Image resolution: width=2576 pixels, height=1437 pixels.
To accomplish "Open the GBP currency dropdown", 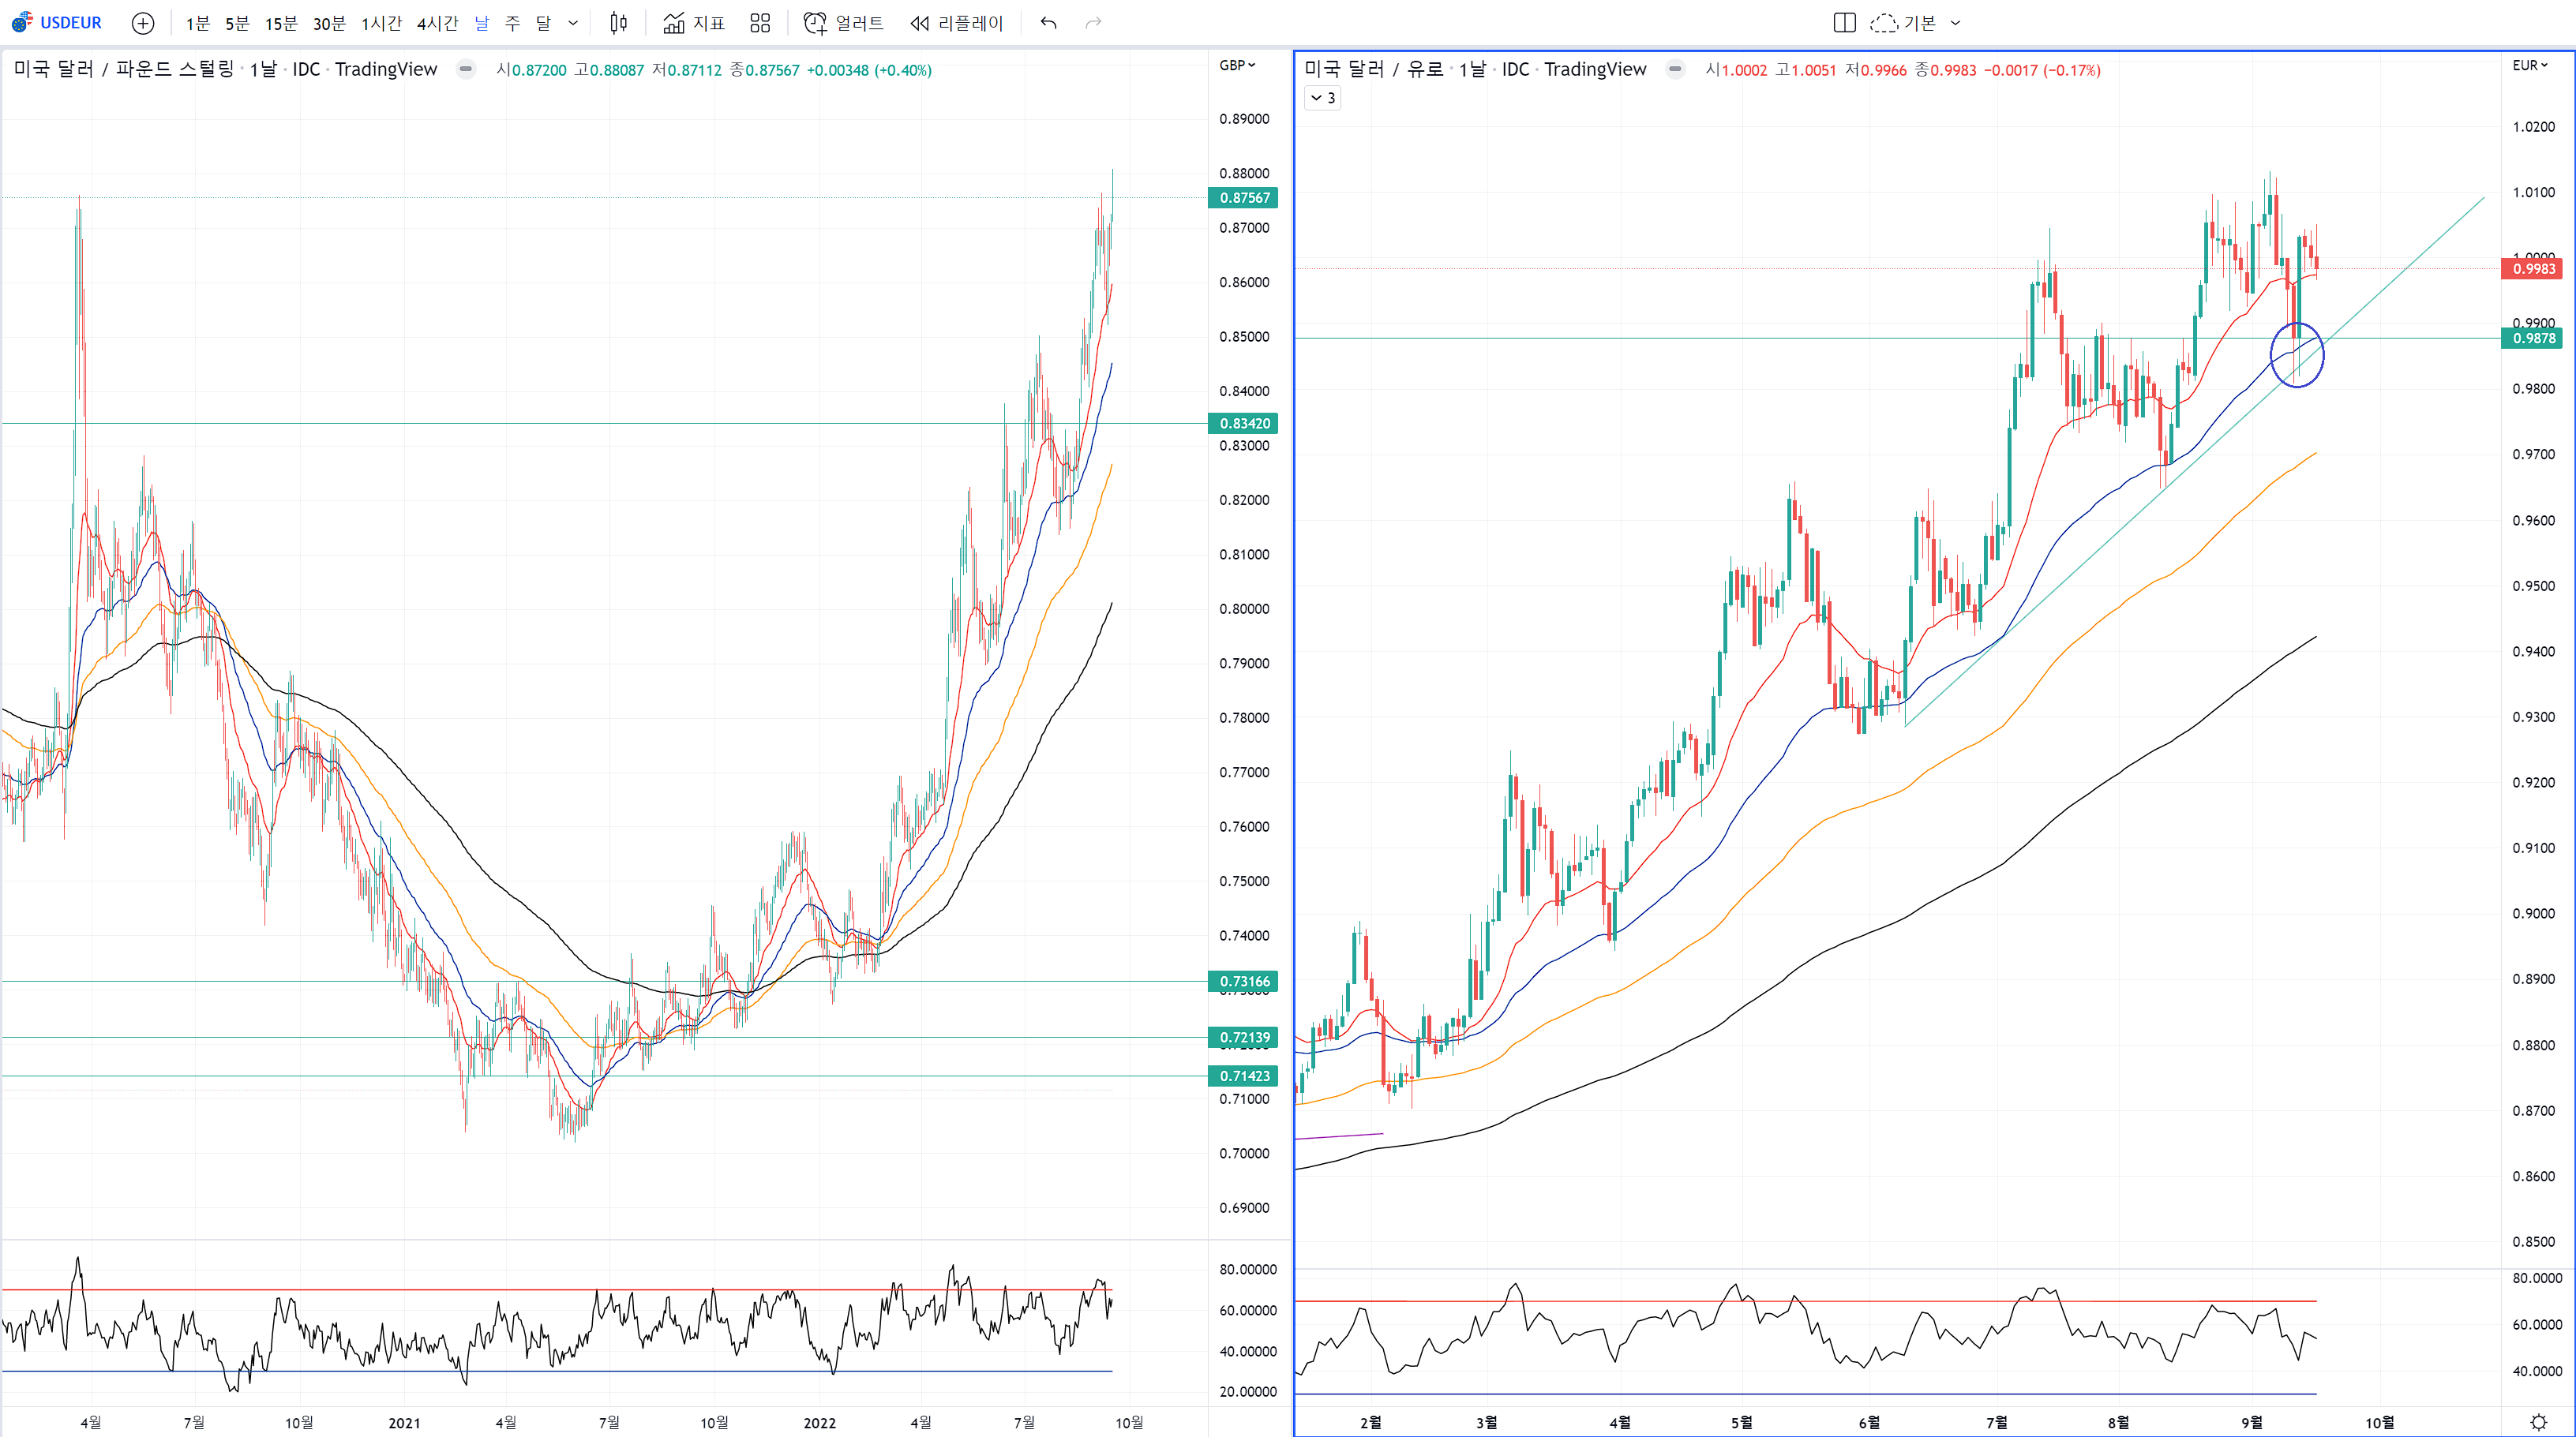I will [x=1237, y=65].
